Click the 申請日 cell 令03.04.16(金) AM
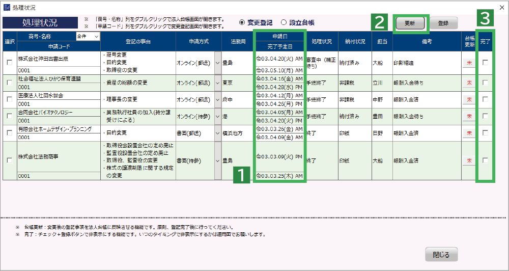 coord(278,79)
